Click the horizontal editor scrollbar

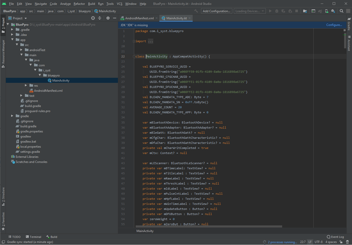click(209, 226)
